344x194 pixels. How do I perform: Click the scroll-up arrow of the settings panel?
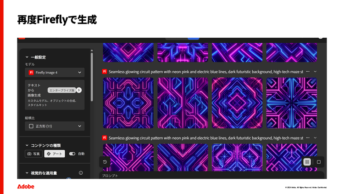point(92,51)
